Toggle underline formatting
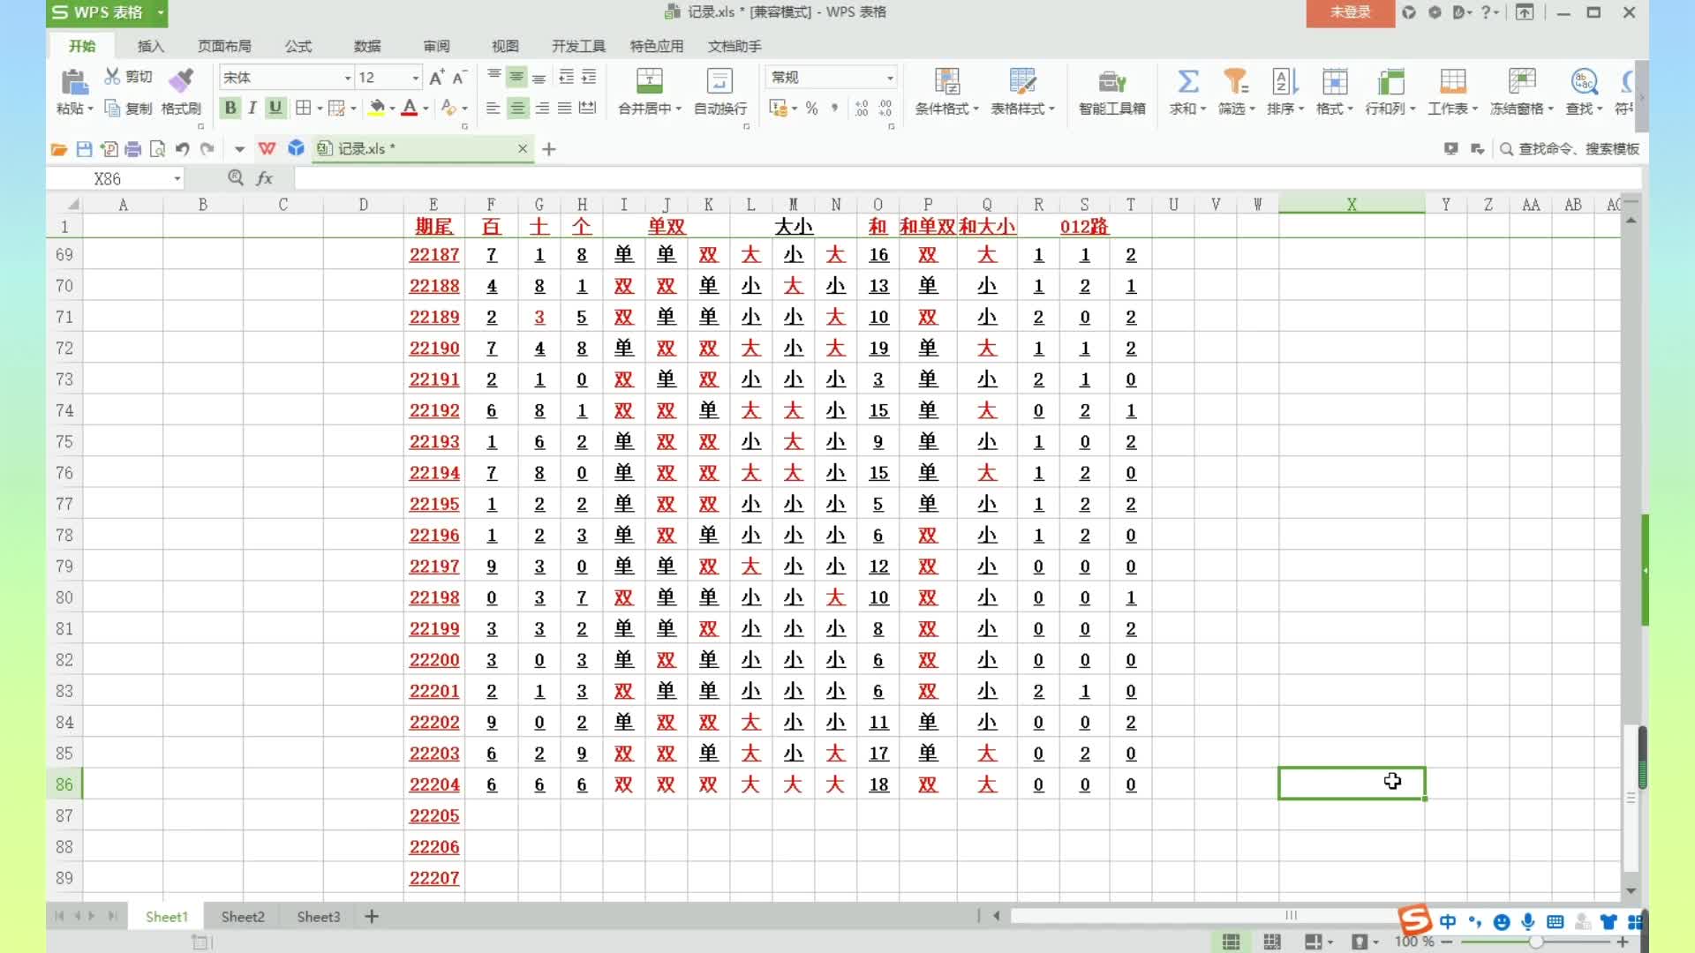This screenshot has width=1695, height=953. coord(275,108)
